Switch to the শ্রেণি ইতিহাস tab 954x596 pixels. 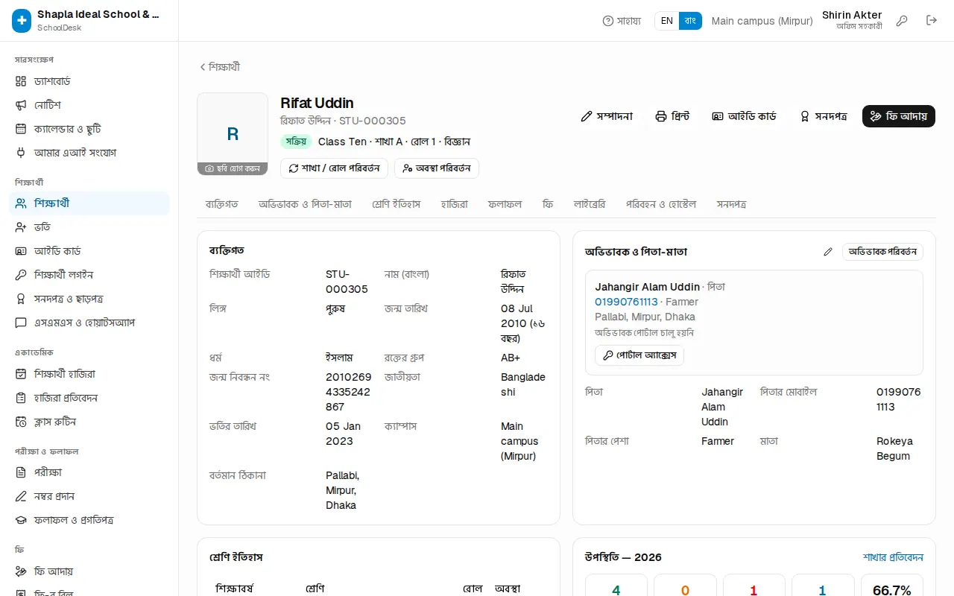(397, 204)
